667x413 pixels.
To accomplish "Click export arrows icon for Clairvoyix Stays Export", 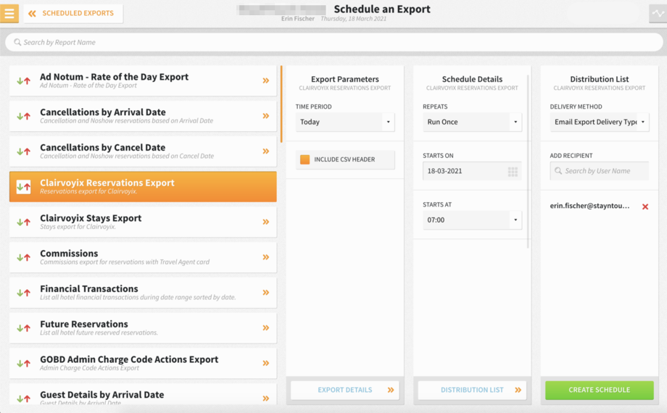I will click(x=24, y=222).
